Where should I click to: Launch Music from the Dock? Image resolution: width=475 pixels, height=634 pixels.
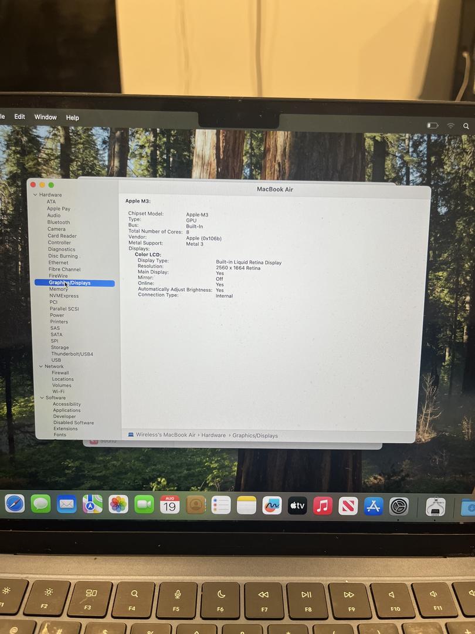click(x=323, y=505)
